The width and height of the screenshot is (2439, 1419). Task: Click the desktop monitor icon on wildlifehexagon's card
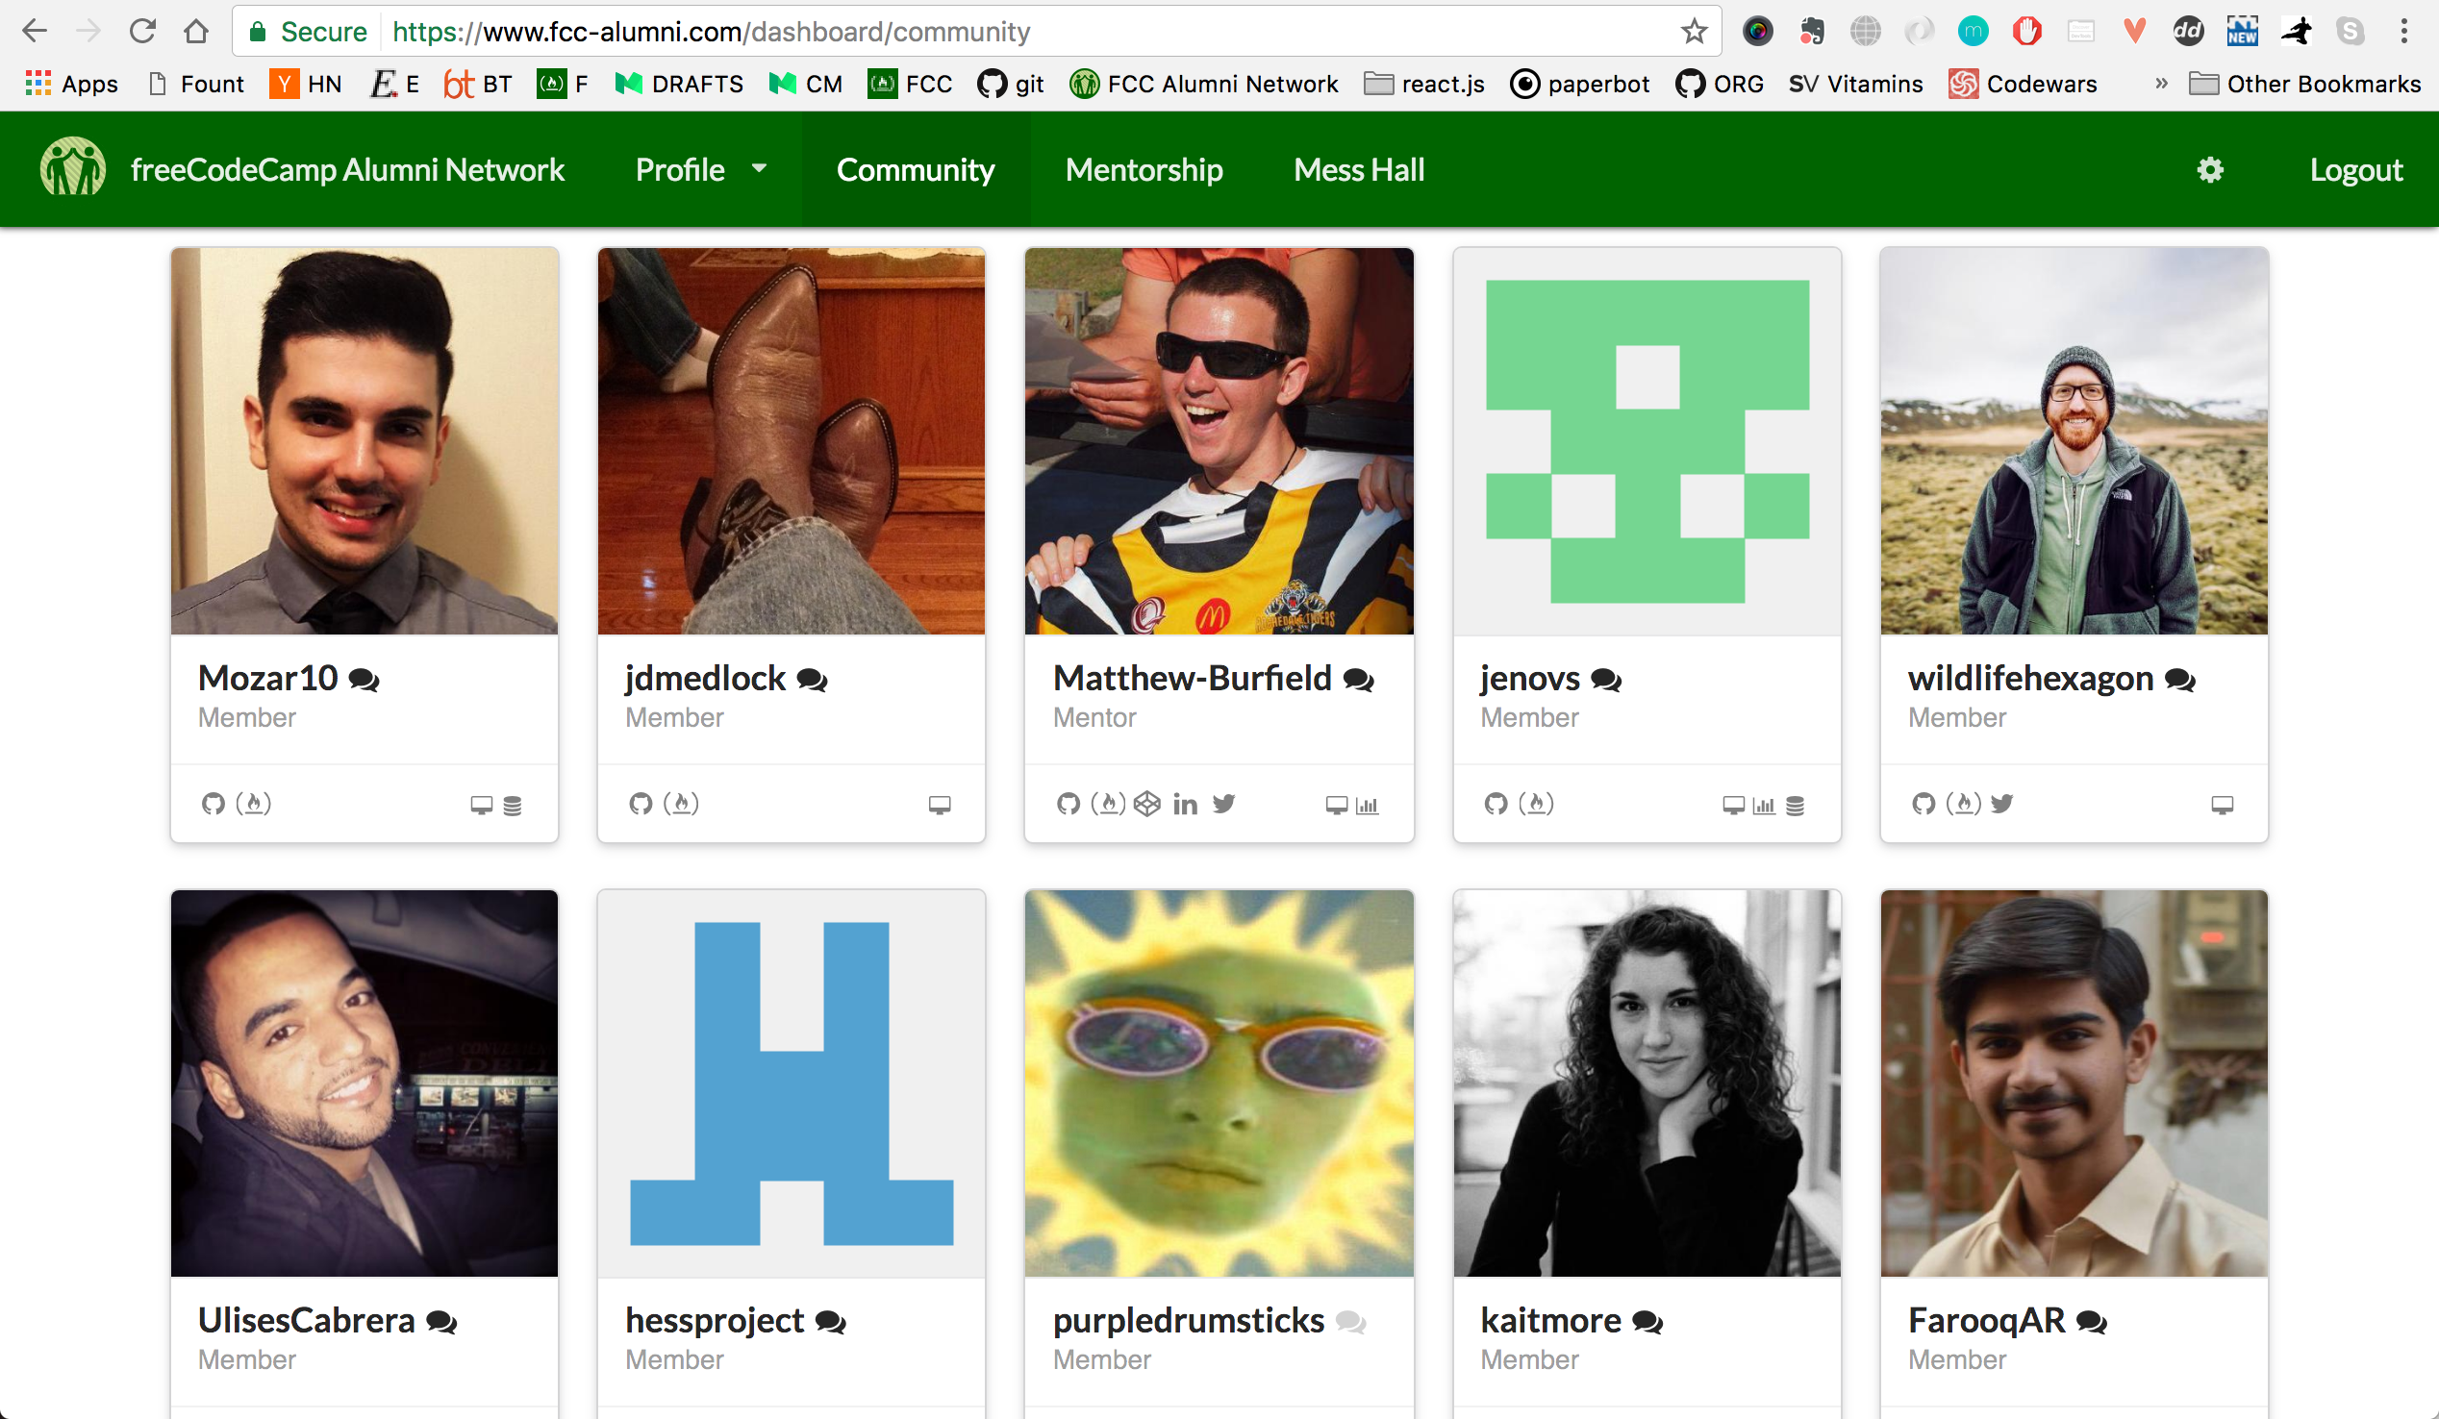pyautogui.click(x=2223, y=805)
